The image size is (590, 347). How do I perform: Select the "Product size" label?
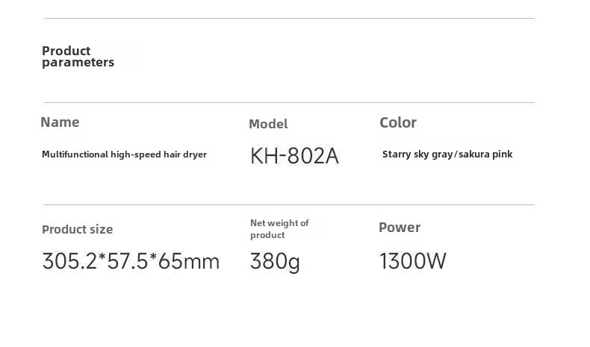point(77,230)
